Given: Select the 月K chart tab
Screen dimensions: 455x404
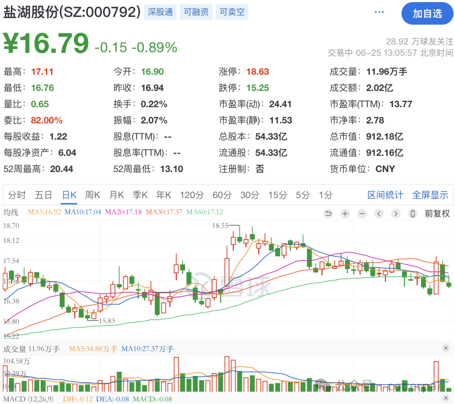Looking at the screenshot, I should [116, 195].
